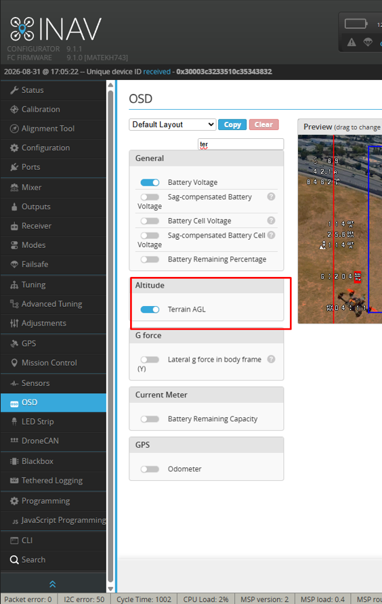Enable Battery Remaining Percentage toggle
Viewport: 382px width, 604px height.
tap(150, 259)
